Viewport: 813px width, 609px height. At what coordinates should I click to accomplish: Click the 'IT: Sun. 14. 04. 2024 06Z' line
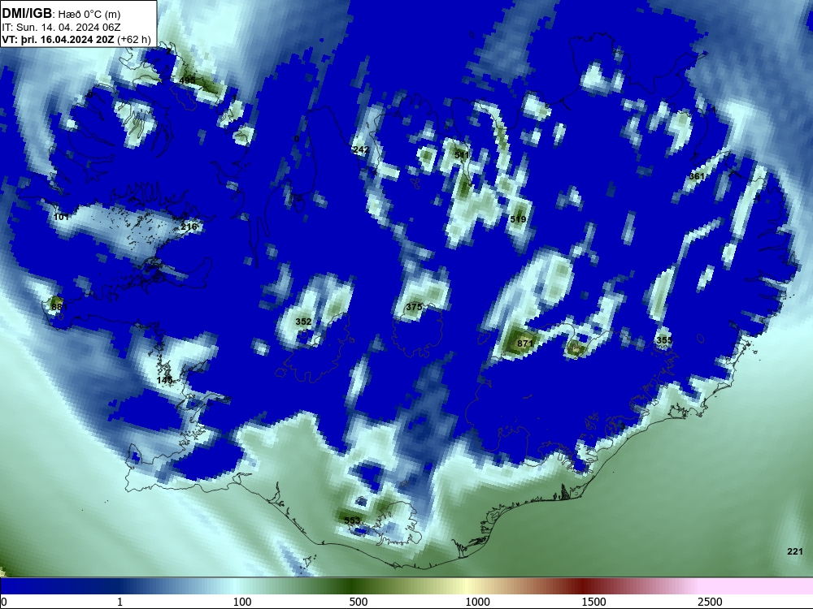tap(61, 28)
